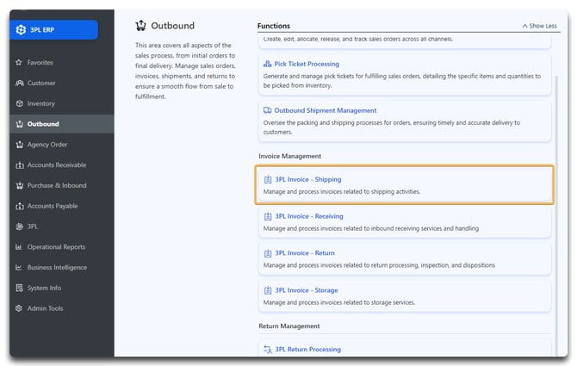The image size is (577, 366).
Task: Click the Pick Ticket Processing icon
Action: pos(268,64)
